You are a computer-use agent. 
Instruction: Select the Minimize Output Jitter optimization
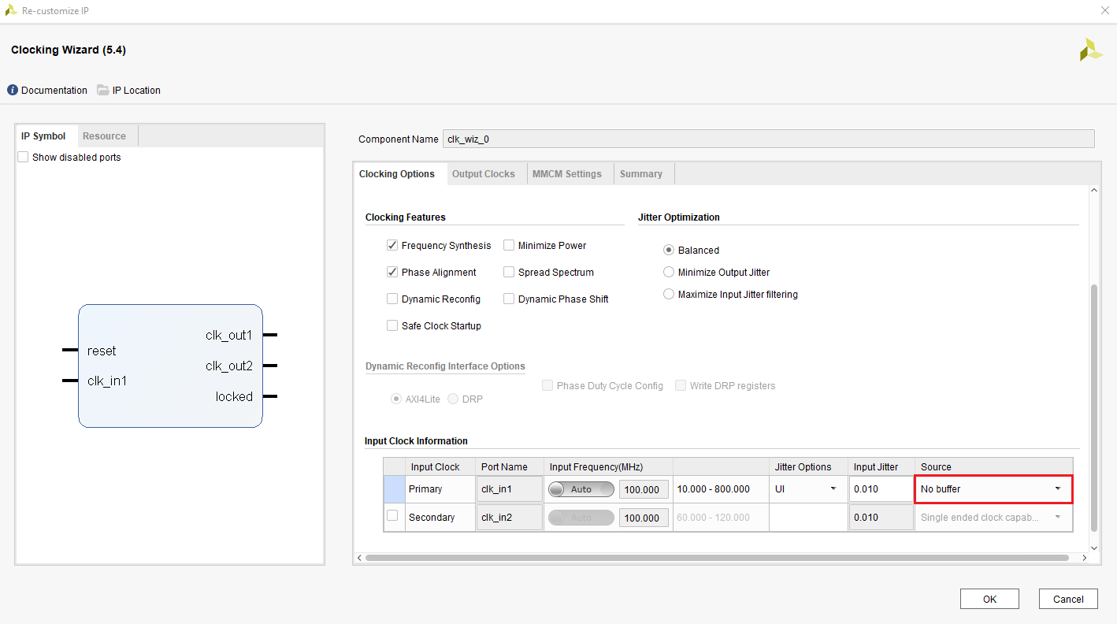point(668,272)
